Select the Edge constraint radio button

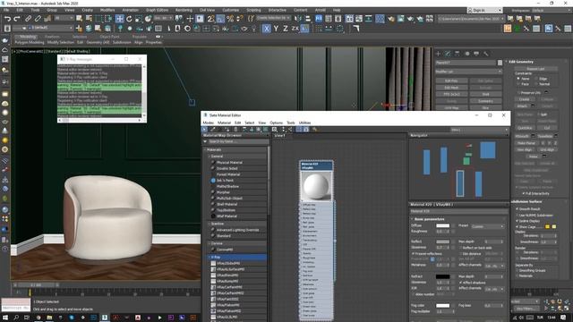coord(536,79)
